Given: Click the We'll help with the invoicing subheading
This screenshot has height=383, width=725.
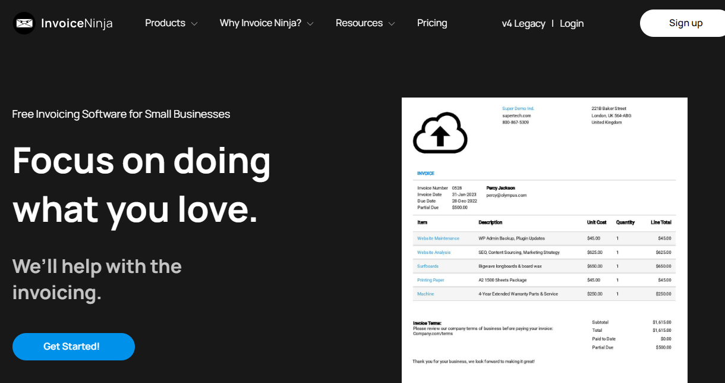Looking at the screenshot, I should pos(97,280).
